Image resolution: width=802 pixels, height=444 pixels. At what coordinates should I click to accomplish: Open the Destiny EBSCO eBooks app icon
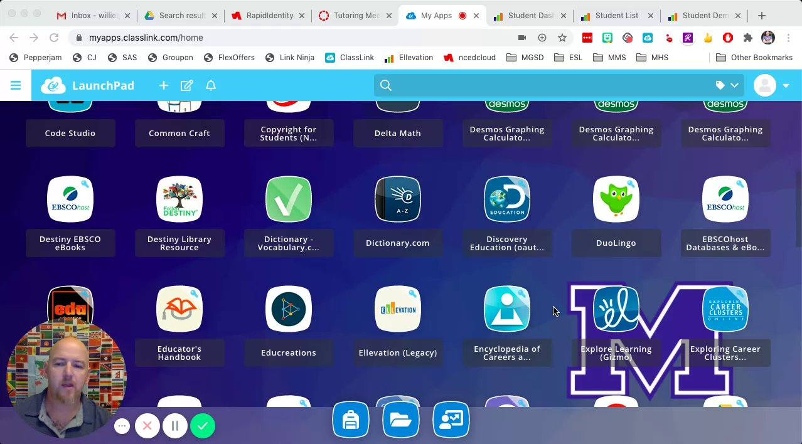point(70,199)
